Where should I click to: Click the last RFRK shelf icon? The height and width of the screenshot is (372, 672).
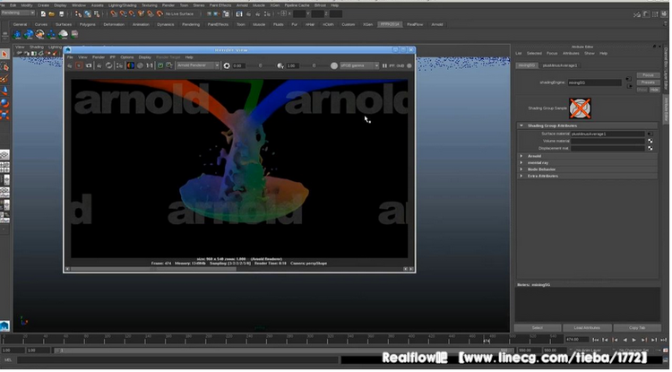click(74, 34)
